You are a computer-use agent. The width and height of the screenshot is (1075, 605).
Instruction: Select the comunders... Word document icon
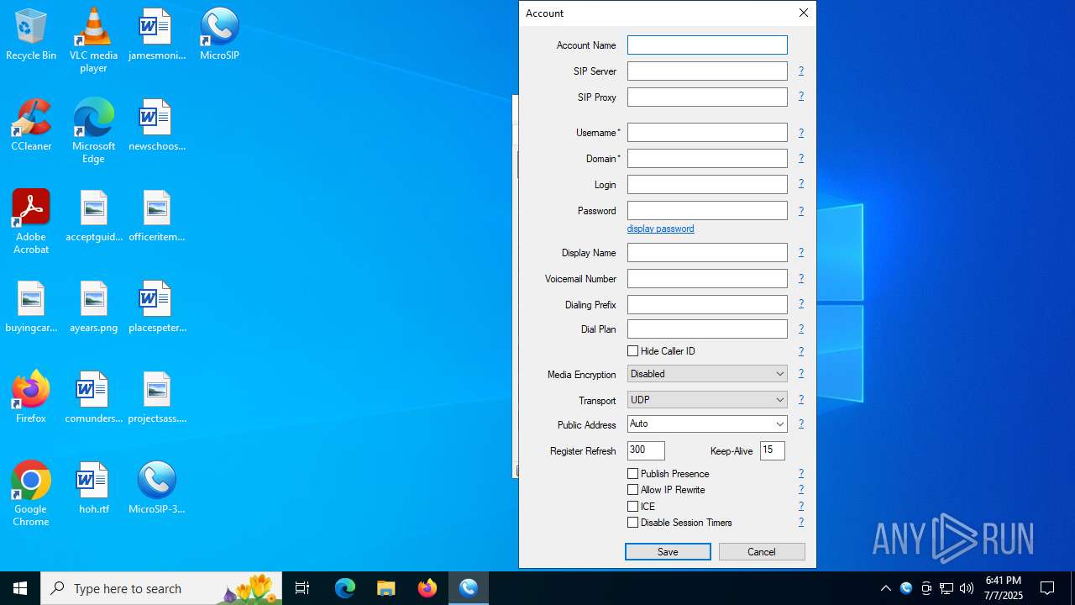pyautogui.click(x=93, y=397)
